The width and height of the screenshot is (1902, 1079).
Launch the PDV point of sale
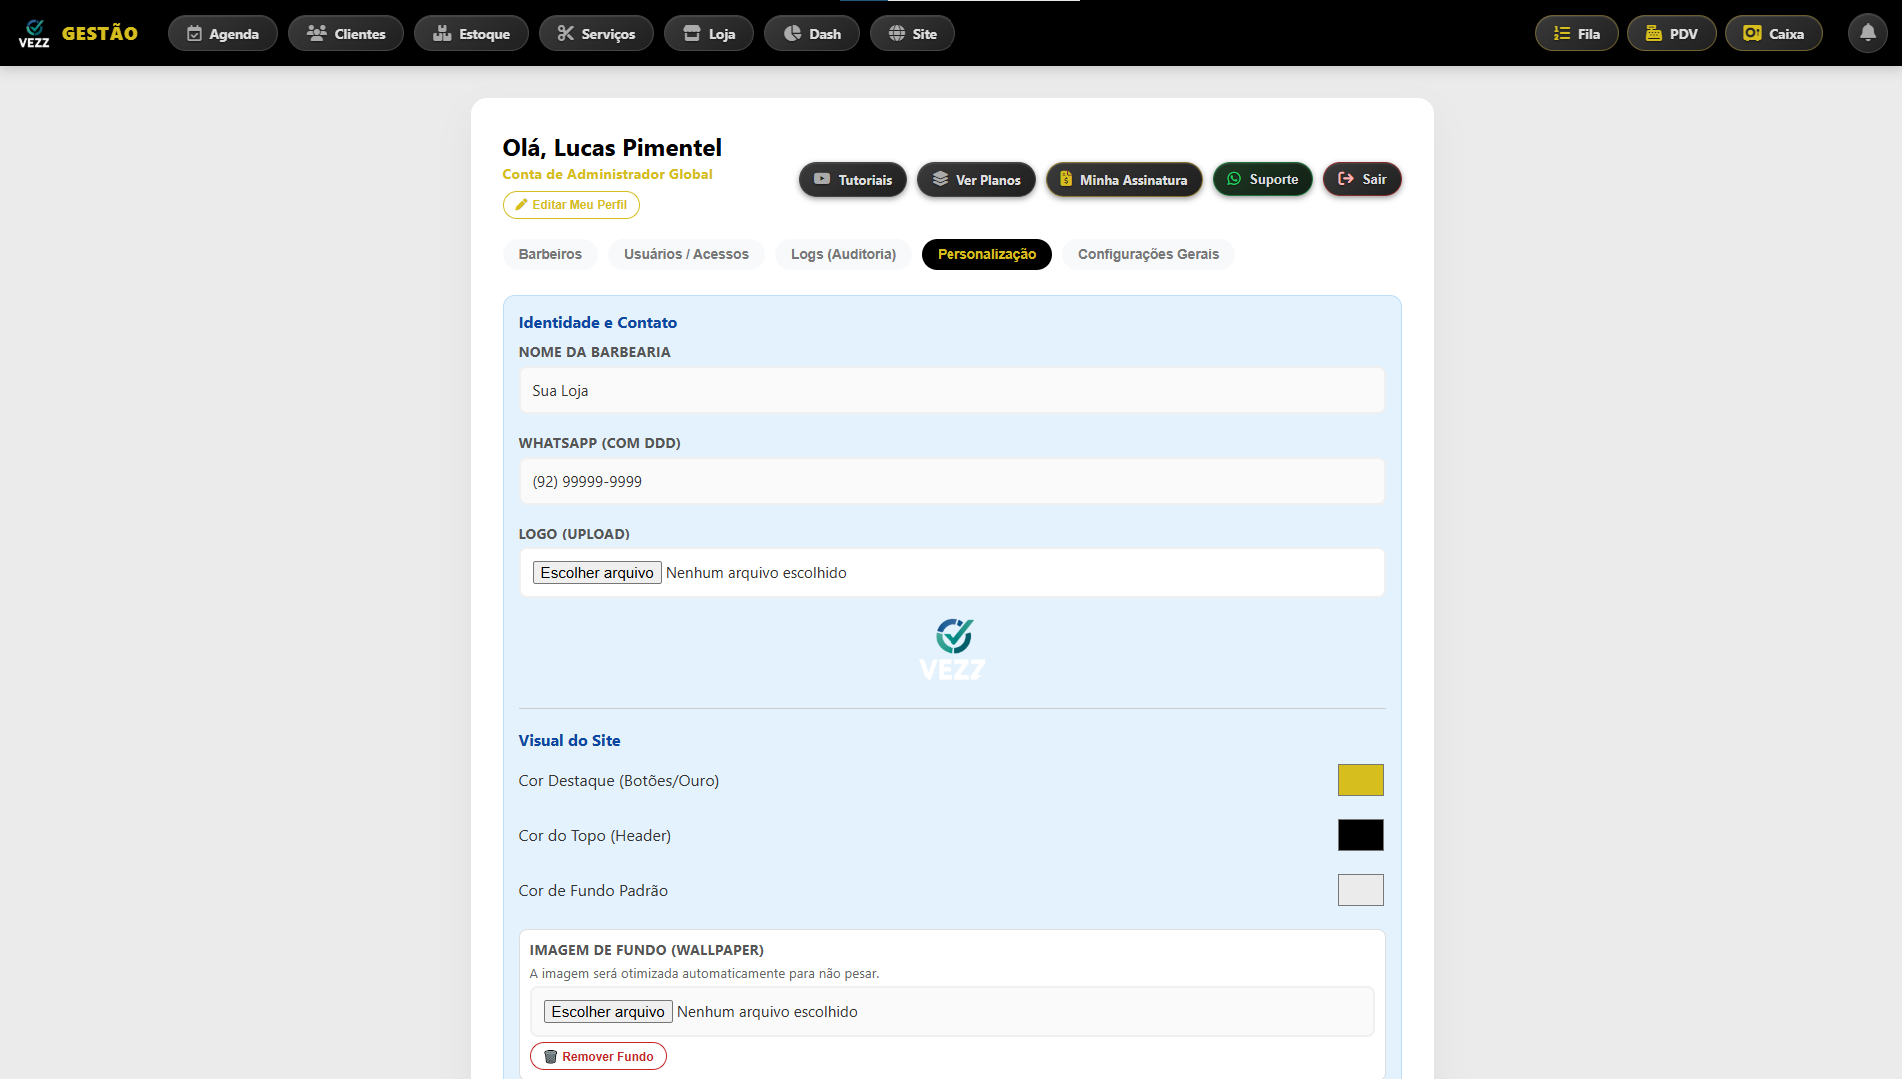[x=1671, y=33]
